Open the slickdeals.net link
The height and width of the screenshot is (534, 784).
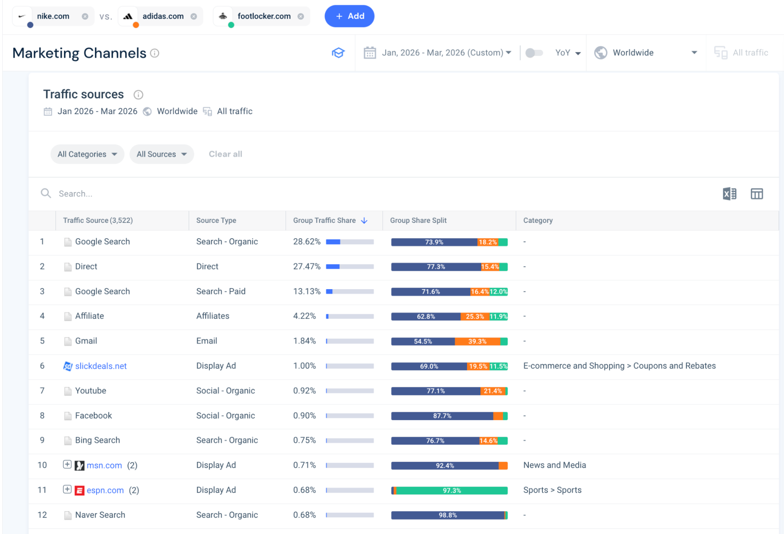[x=101, y=366]
